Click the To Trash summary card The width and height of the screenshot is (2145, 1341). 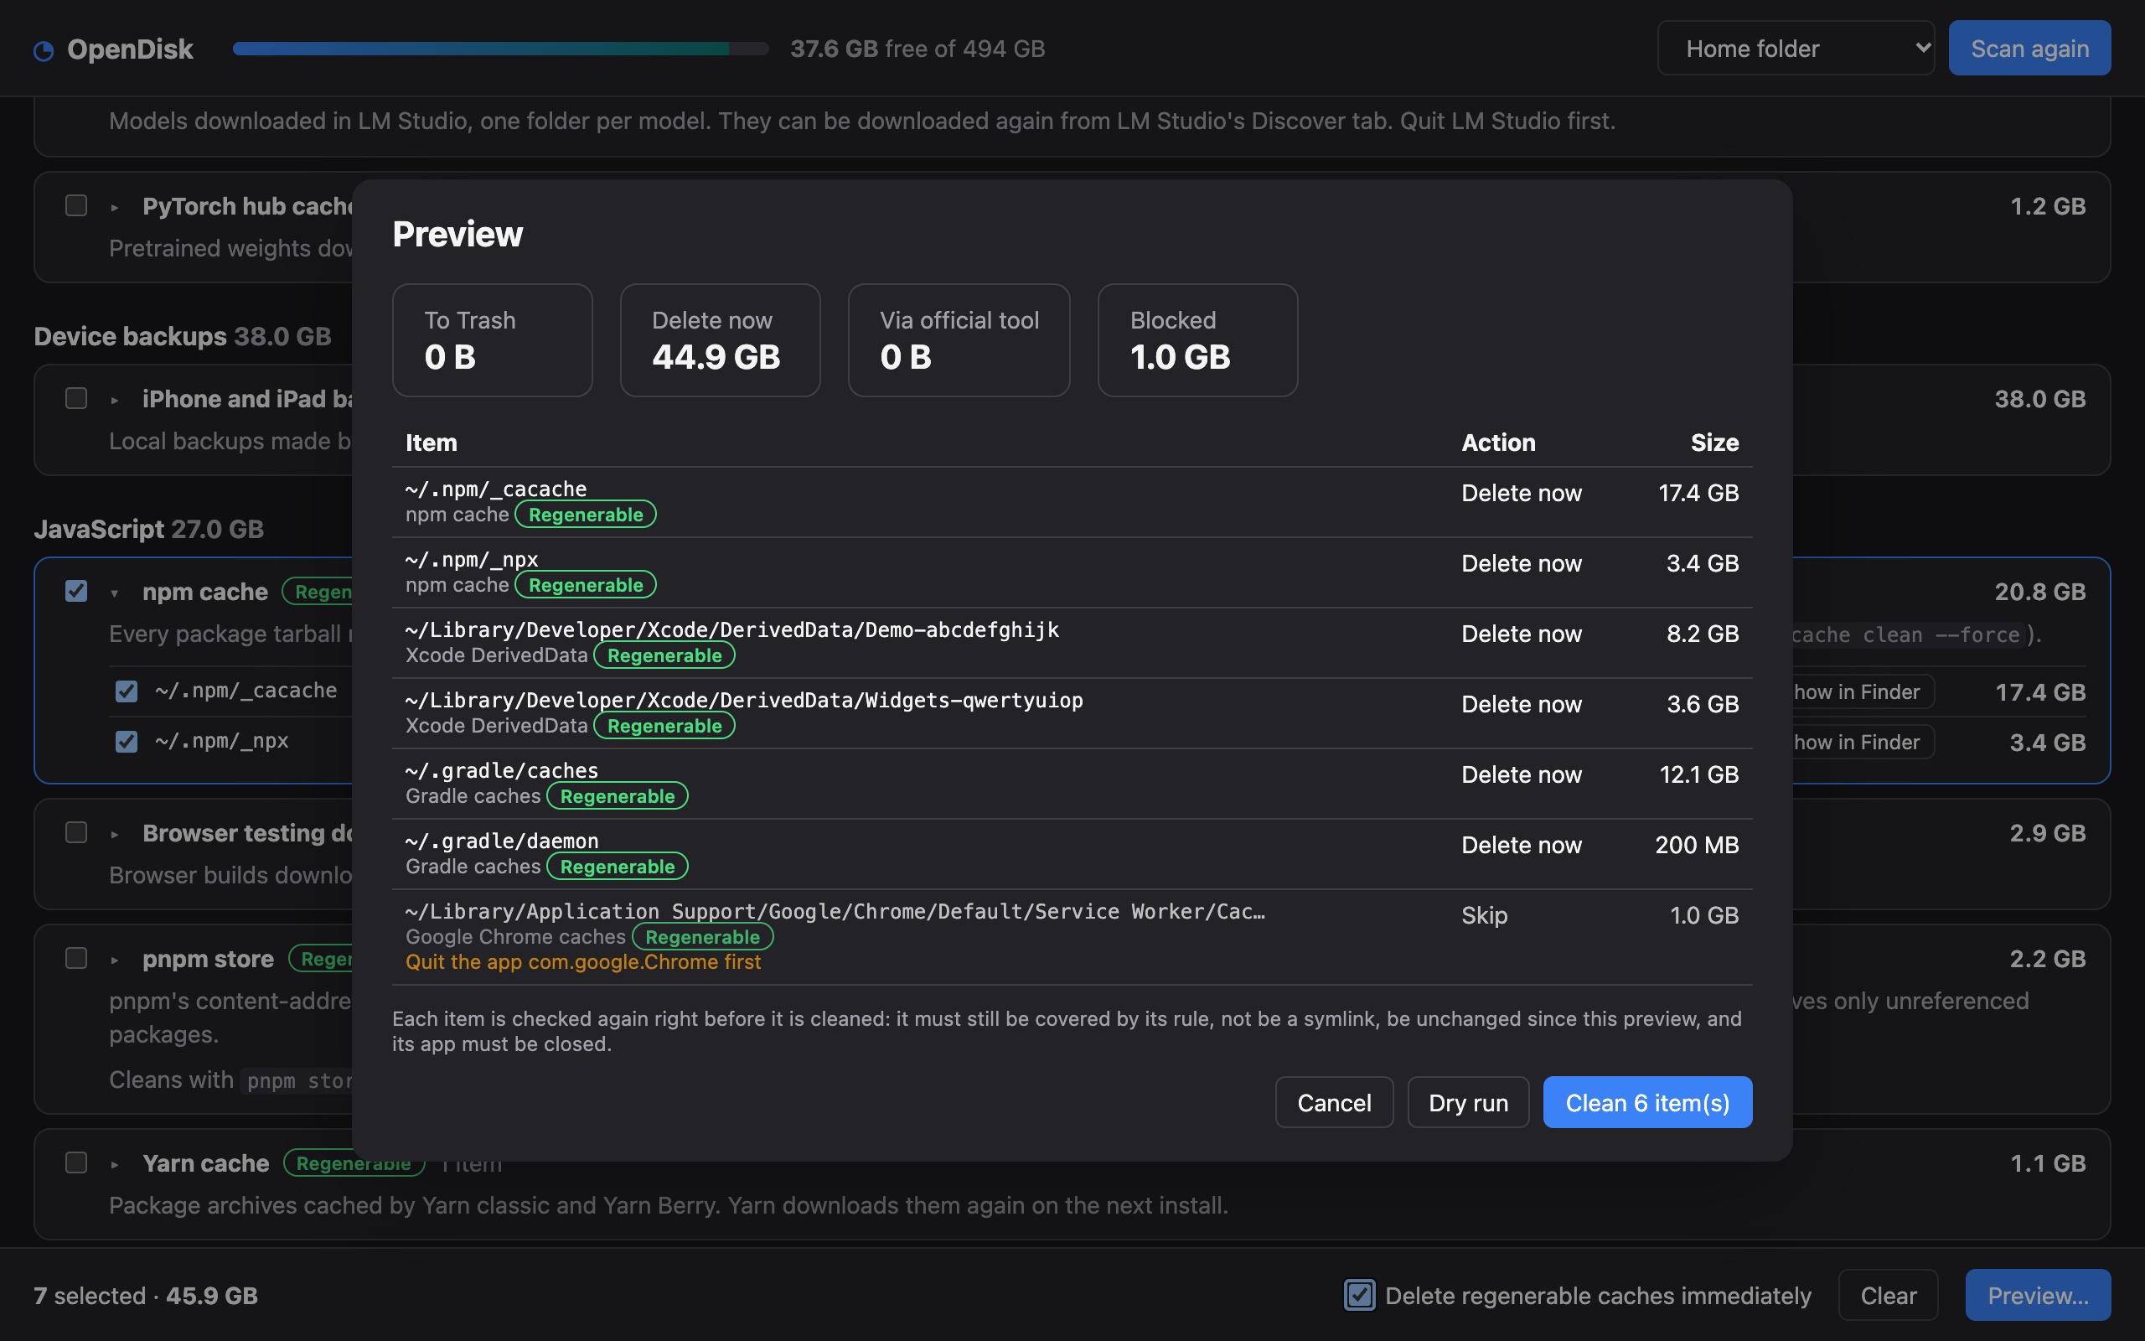[492, 339]
